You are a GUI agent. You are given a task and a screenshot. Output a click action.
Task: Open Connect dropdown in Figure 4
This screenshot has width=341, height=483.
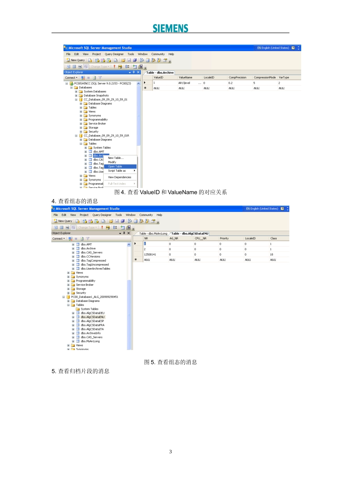pos(71,78)
